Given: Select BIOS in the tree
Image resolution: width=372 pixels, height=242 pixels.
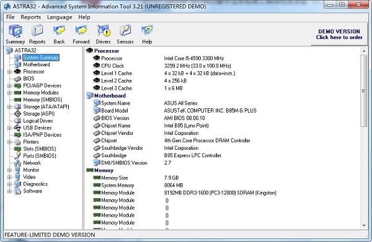Looking at the screenshot, I should click(x=29, y=79).
